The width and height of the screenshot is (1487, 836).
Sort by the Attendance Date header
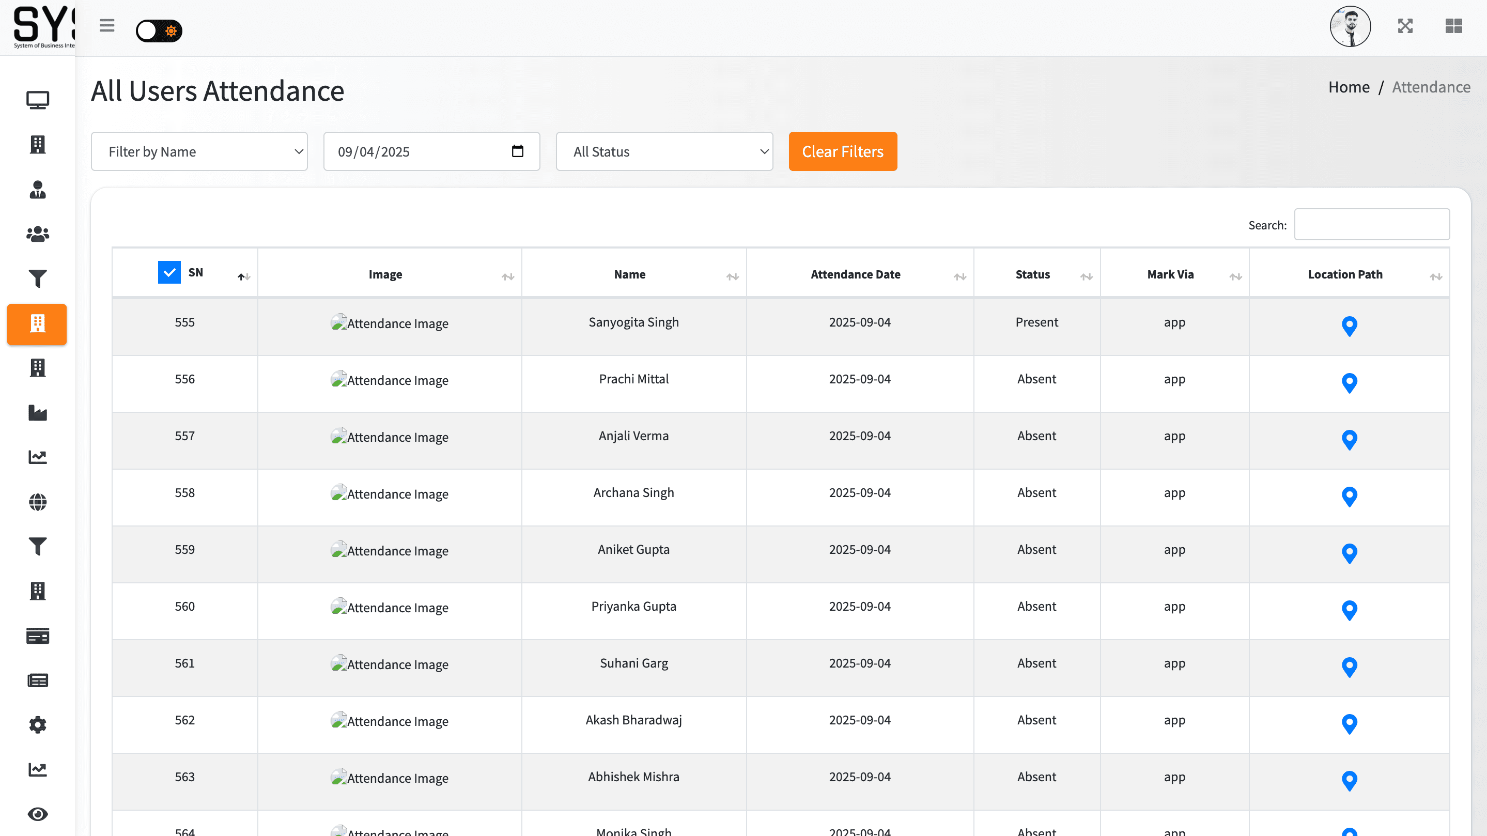tap(855, 275)
